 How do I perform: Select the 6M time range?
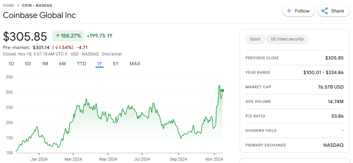[x=62, y=64]
